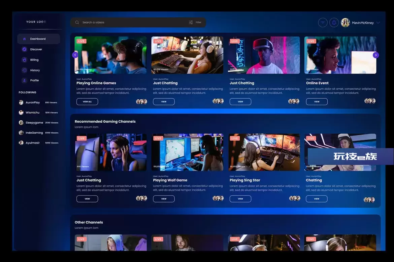Click the History clock icon
This screenshot has height=262, width=394.
(24, 70)
